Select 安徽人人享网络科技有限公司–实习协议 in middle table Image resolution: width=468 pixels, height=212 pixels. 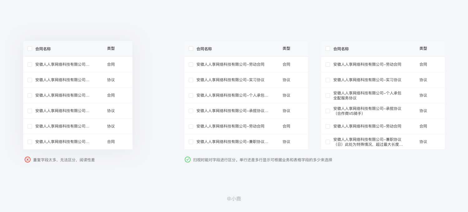tap(231, 80)
